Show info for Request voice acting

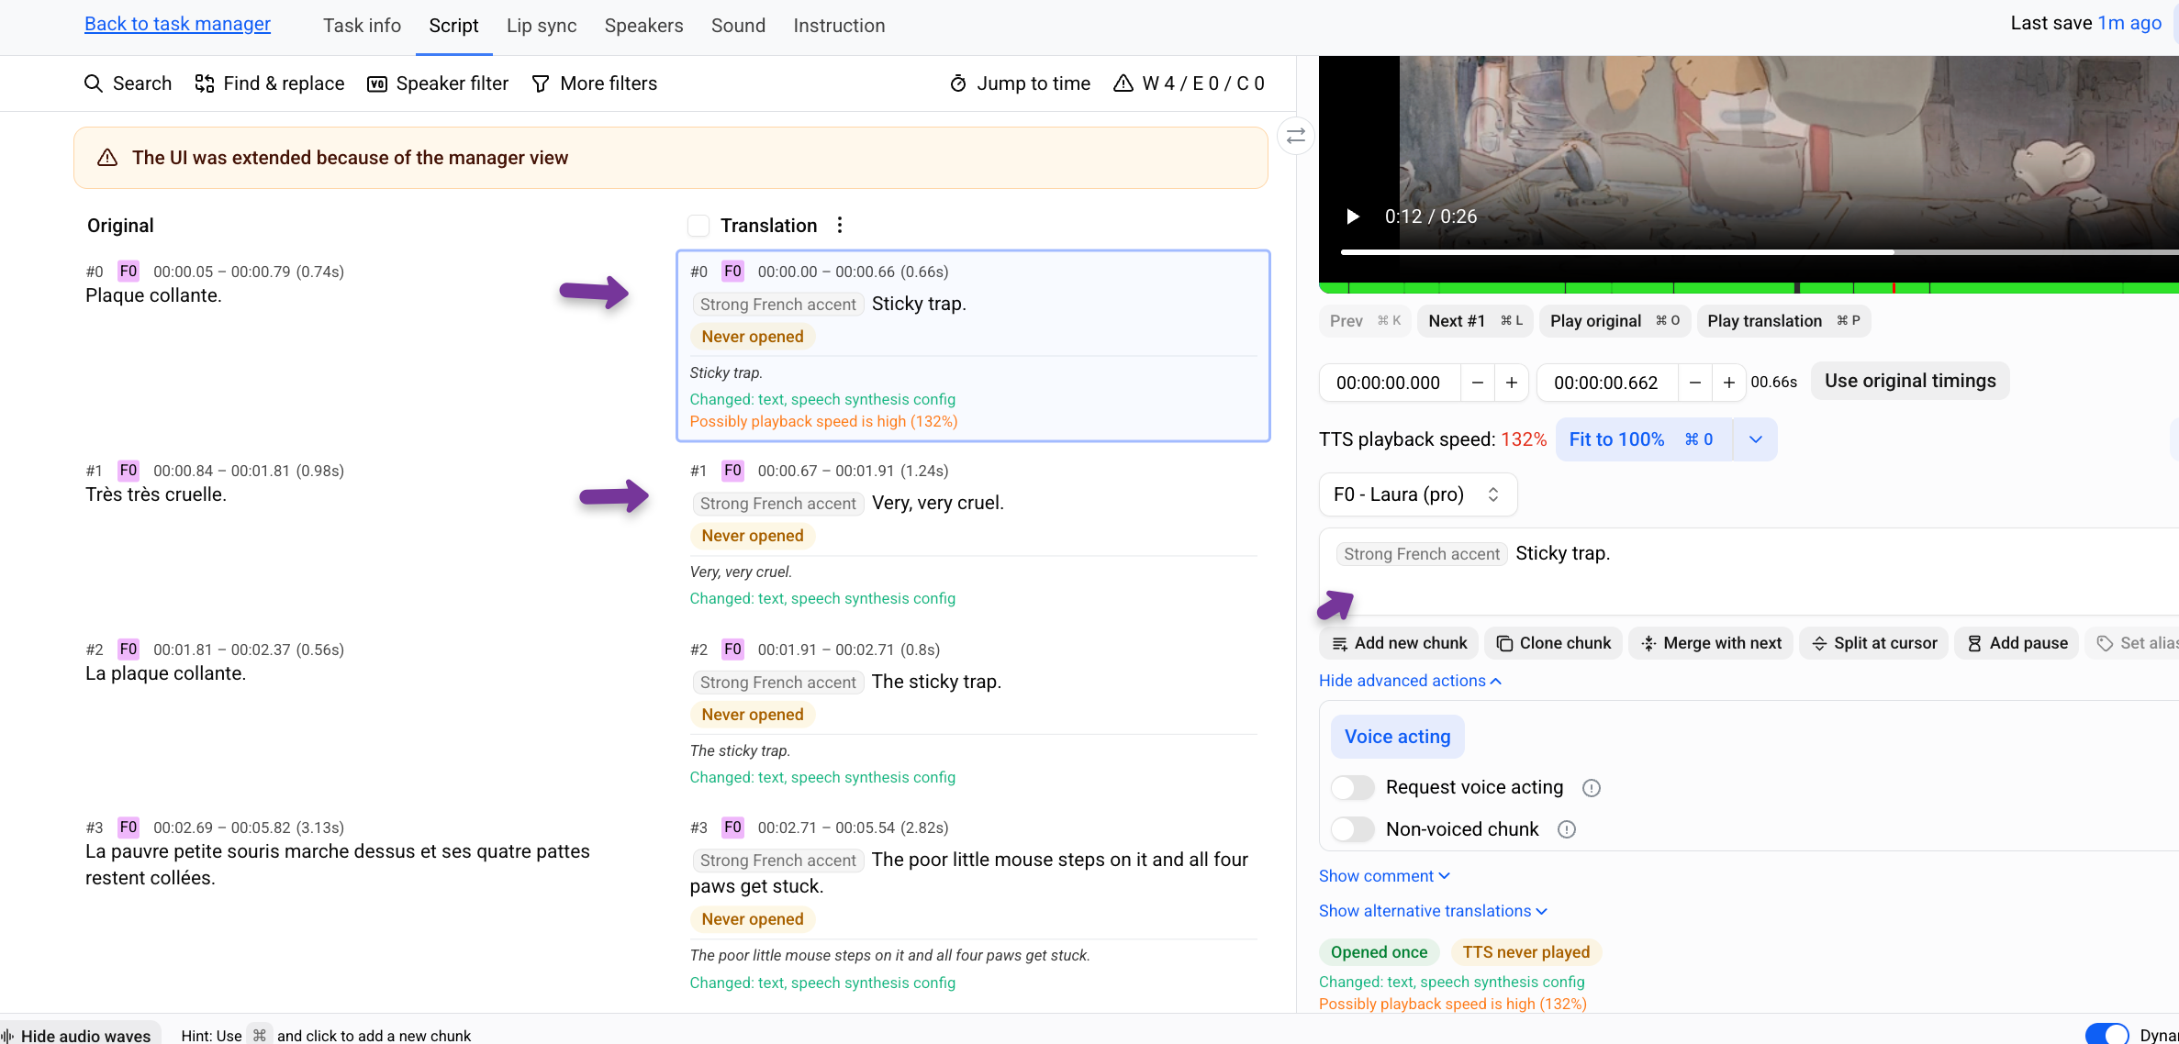tap(1591, 788)
